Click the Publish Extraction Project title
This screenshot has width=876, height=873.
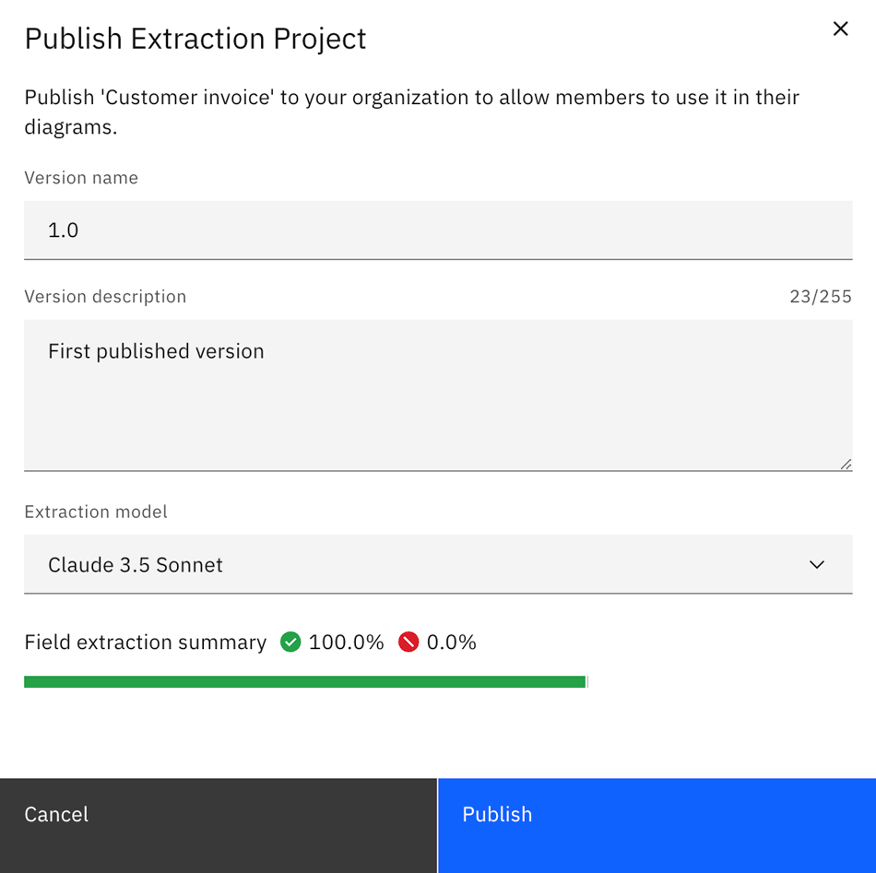click(195, 39)
